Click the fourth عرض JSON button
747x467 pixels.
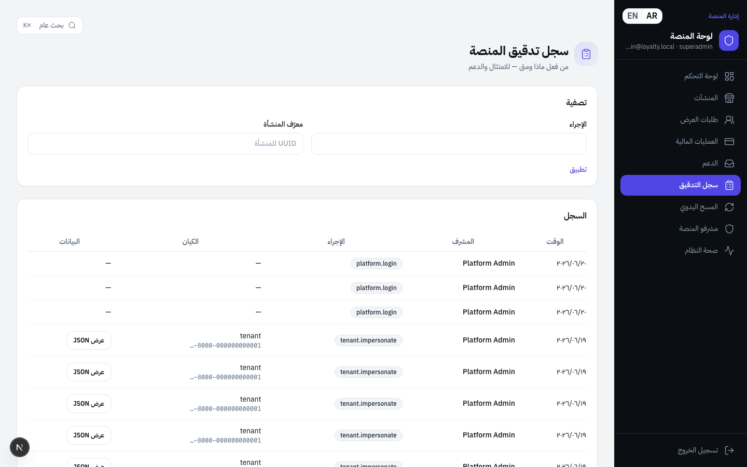coord(89,435)
